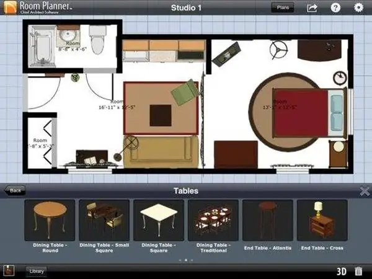Select End Table - Cross thumbnail

coord(322,220)
